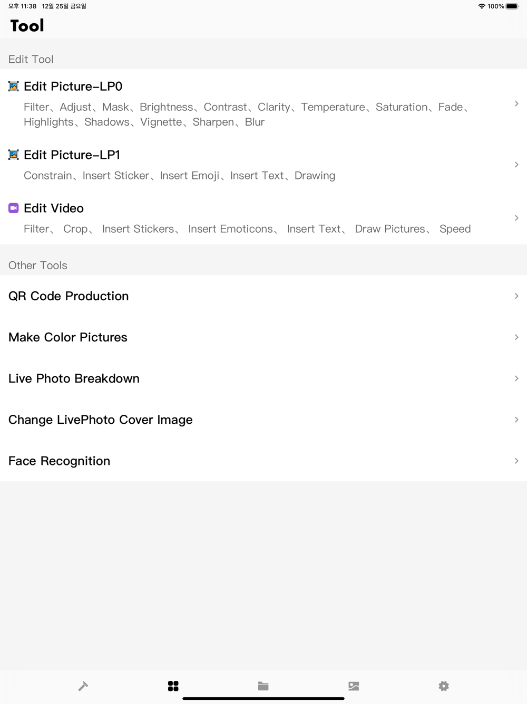Image resolution: width=527 pixels, height=704 pixels.
Task: Tap the purple Edit Video camera icon
Action: [14, 208]
